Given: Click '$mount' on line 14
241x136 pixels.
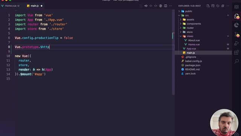Looking at the screenshot, I should point(26,74).
